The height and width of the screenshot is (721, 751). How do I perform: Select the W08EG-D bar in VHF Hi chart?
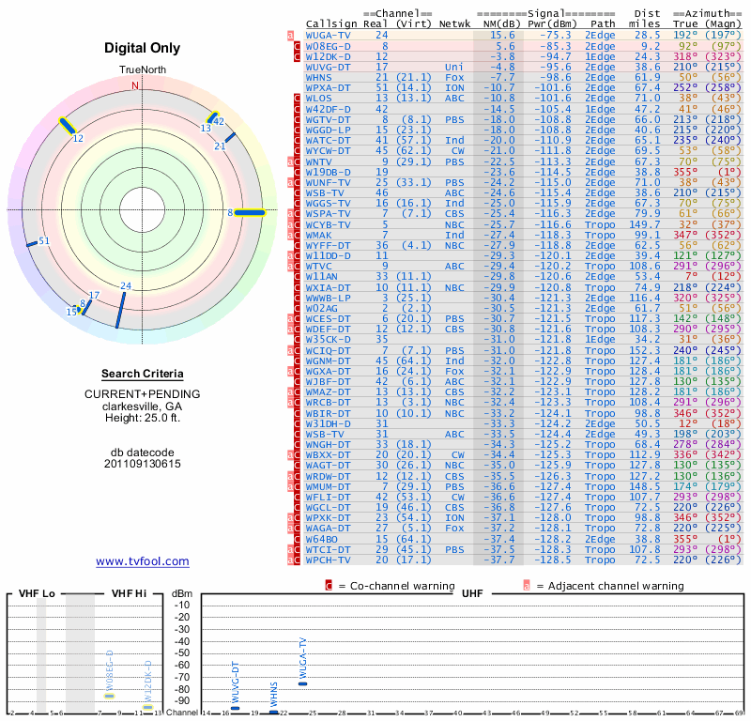[110, 696]
